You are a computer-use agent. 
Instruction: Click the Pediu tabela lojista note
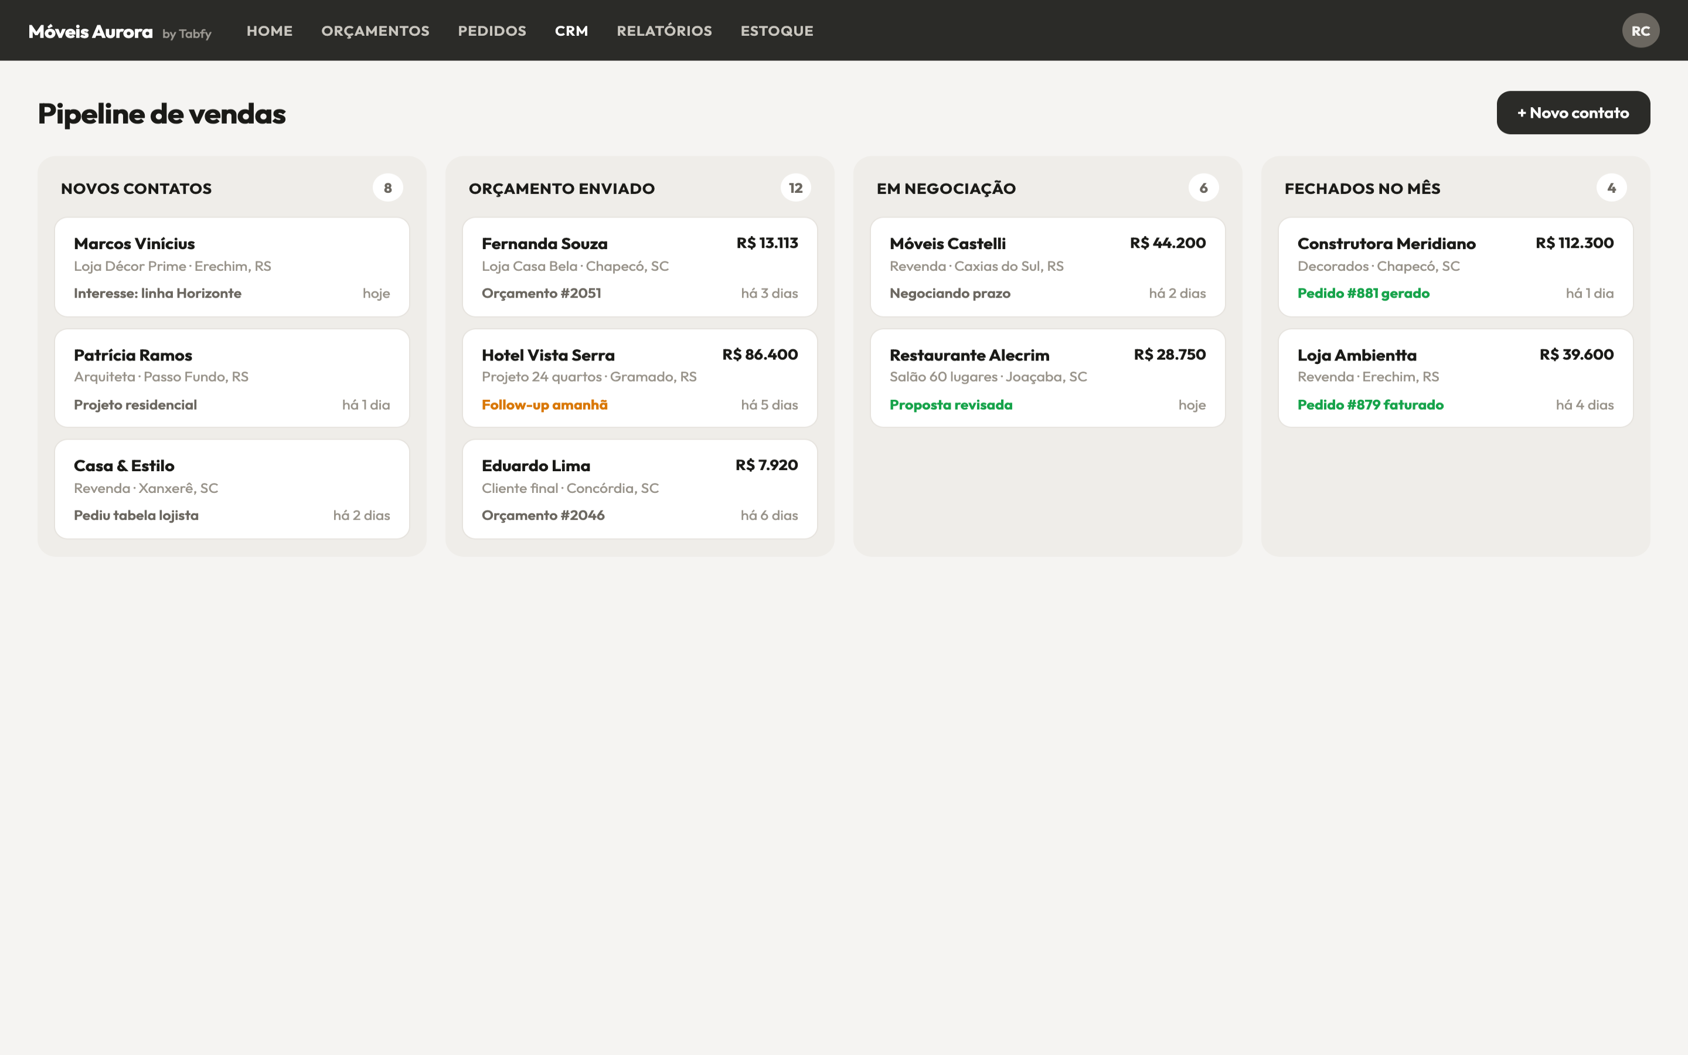[136, 515]
